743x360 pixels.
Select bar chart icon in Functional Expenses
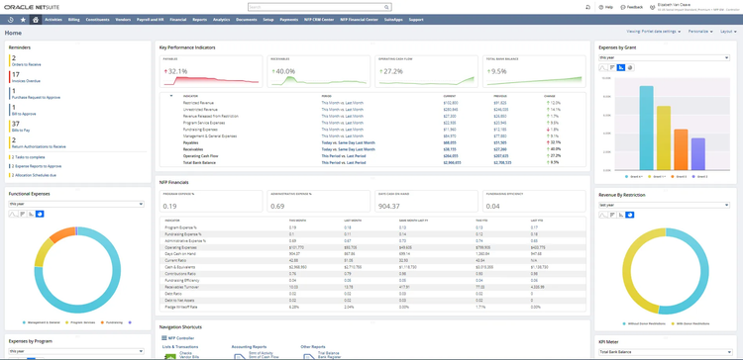(22, 214)
